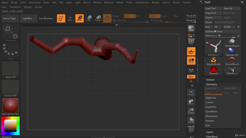Expand the ClayPolish section
This screenshot has width=246, height=138.
tap(211, 107)
